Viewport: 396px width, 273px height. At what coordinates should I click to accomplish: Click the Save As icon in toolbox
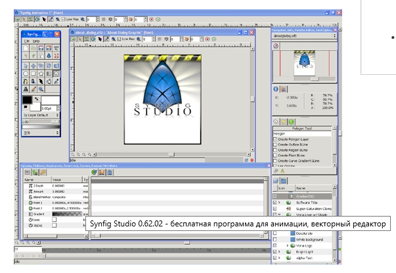49,48
